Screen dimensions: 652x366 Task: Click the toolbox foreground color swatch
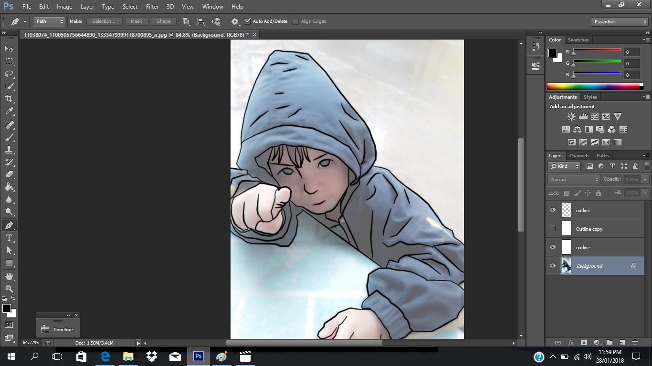click(x=7, y=308)
